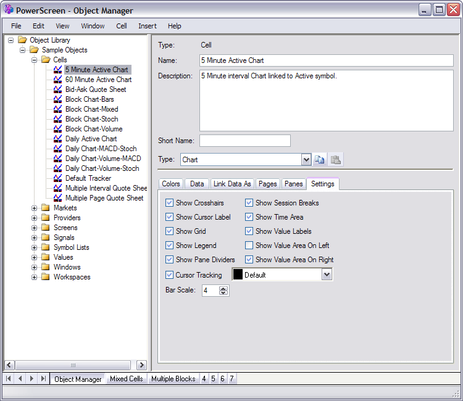463x401 pixels.
Task: Click the Block Chart-Stoch chart icon
Action: [59, 119]
